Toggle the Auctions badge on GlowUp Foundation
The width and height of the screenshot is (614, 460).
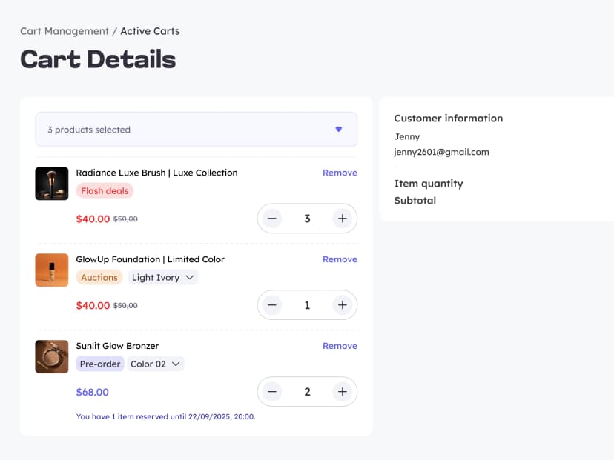point(99,277)
